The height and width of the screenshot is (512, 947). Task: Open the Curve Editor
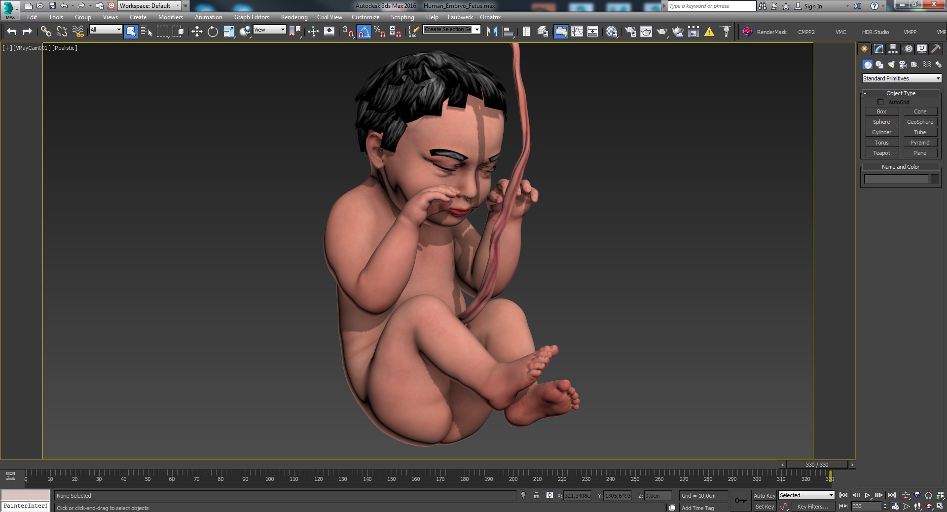click(577, 32)
